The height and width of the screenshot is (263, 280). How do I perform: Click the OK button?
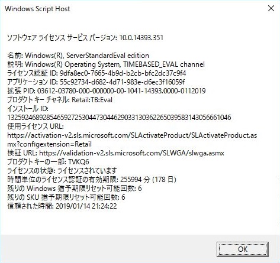coord(243,249)
